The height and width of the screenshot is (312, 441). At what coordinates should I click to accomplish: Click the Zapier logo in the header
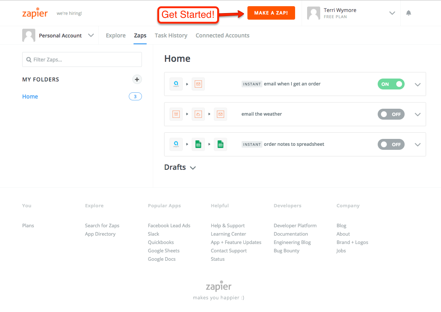(35, 13)
